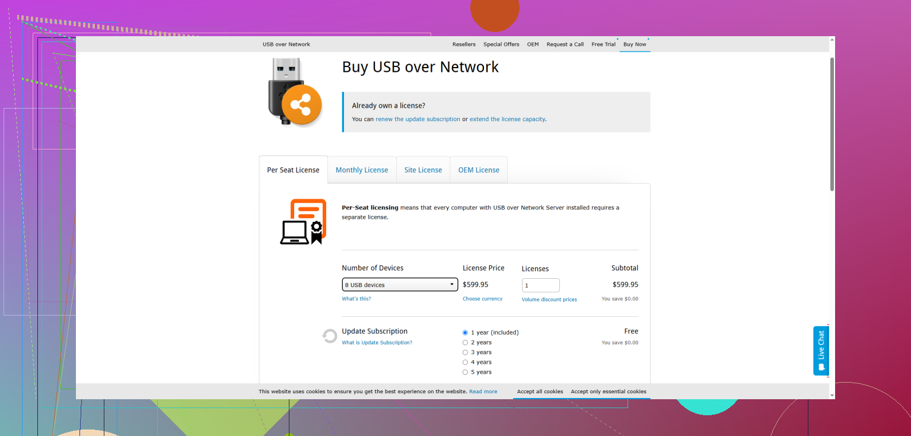Click the Subtotal $599.95 value
911x436 pixels.
click(x=626, y=285)
